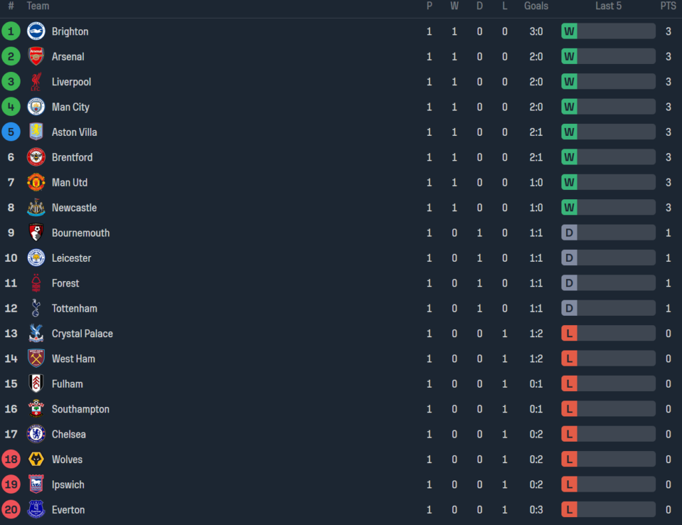This screenshot has width=682, height=525.
Task: Click the Chelsea club badge icon
Action: [36, 434]
